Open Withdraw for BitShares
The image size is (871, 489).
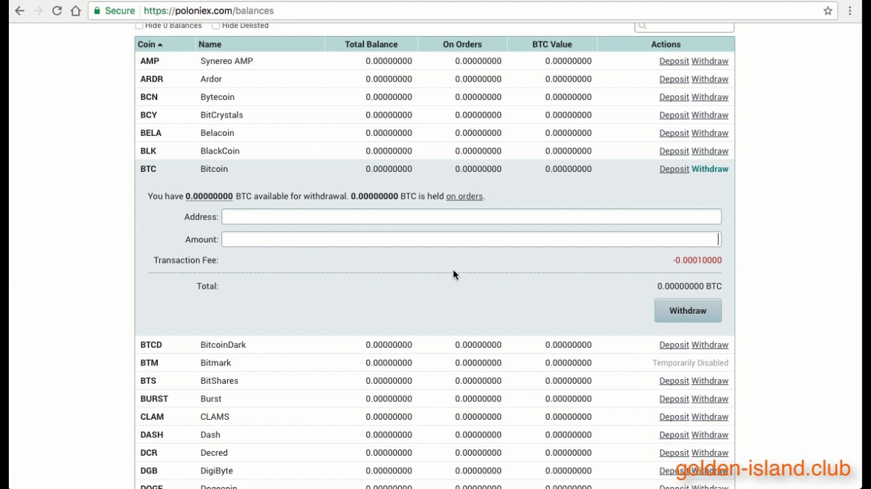[710, 381]
